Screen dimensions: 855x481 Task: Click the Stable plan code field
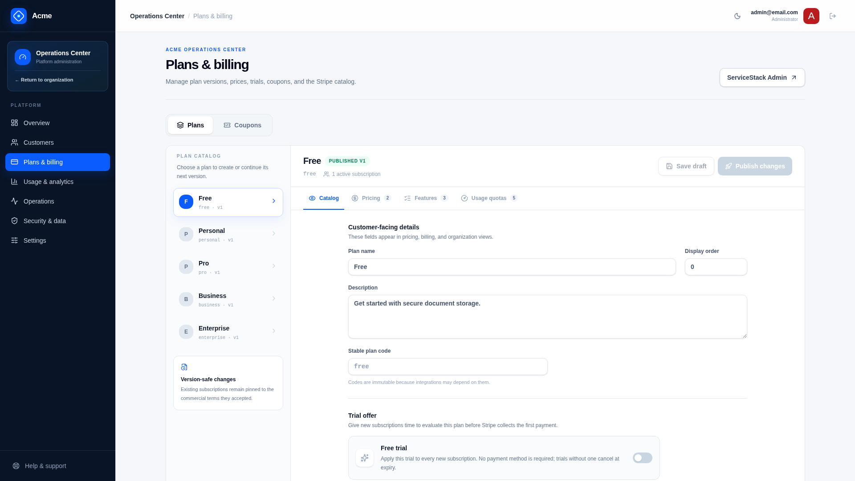(448, 367)
